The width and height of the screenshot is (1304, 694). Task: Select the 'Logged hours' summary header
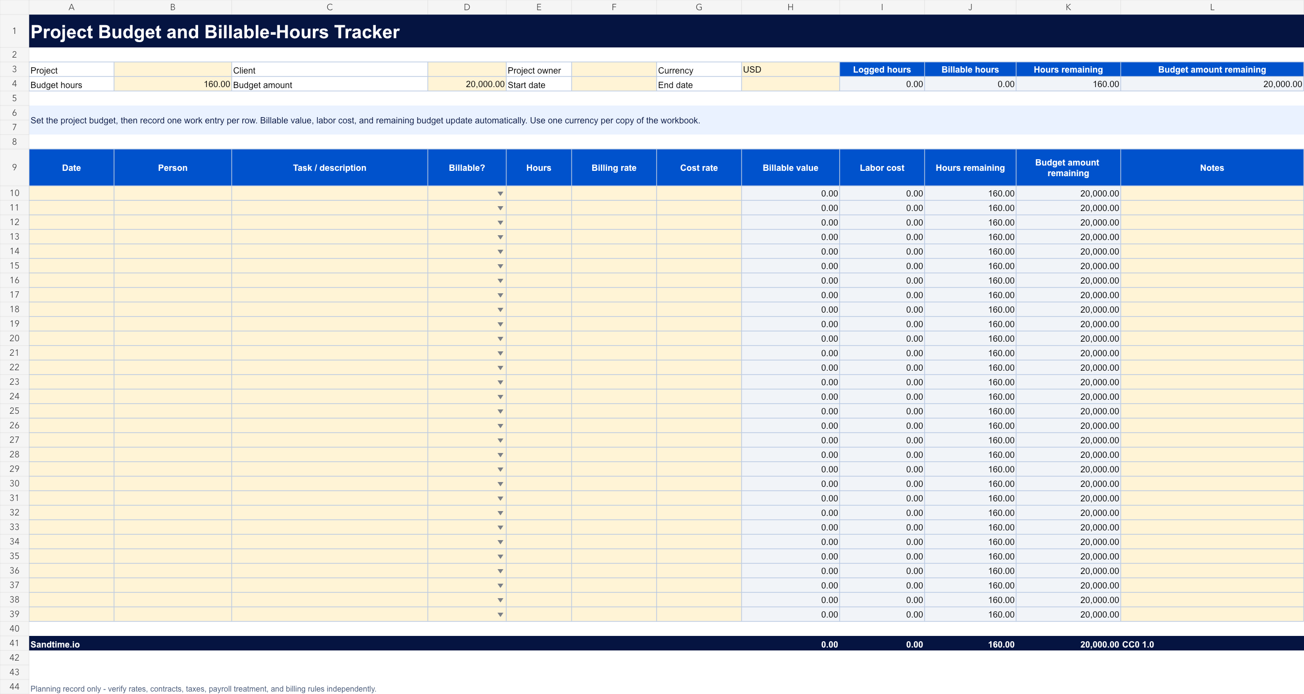point(882,69)
